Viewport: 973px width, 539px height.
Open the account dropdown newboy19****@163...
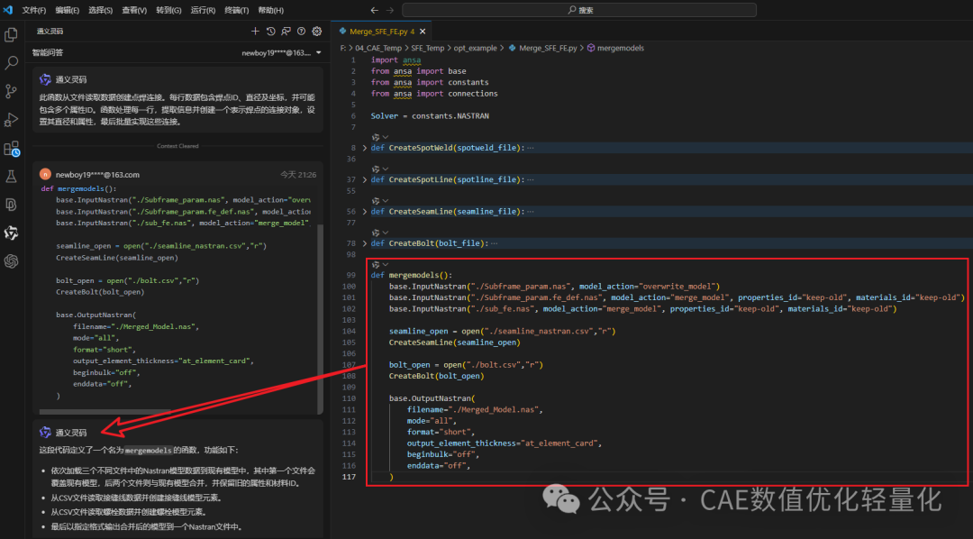point(282,53)
